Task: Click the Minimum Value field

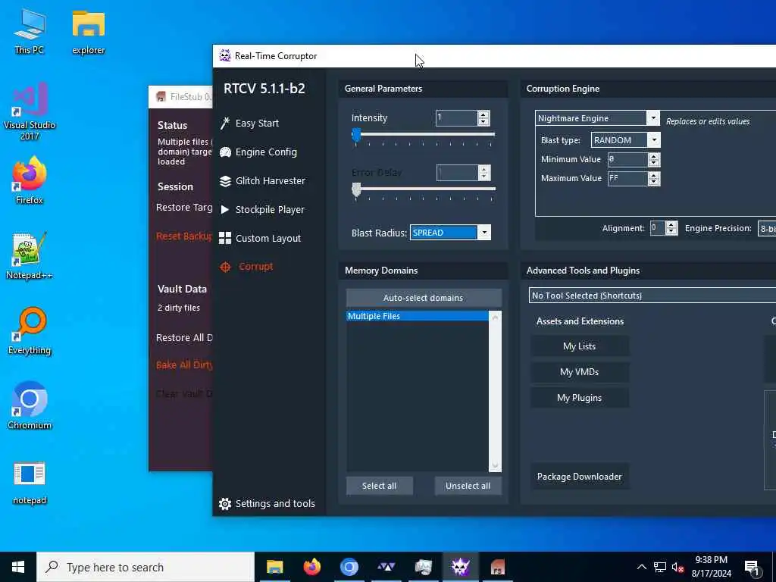Action: tap(627, 159)
